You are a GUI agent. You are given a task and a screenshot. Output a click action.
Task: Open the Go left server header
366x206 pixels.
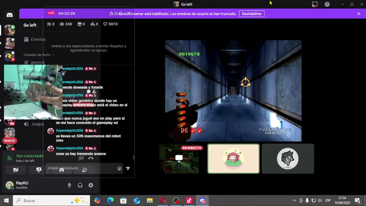30,25
